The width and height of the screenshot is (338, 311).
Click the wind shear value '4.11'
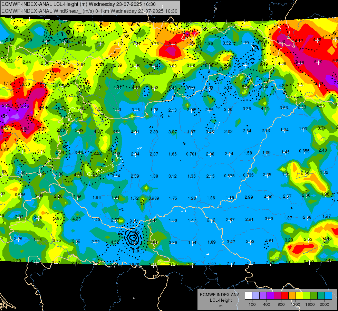click(265, 109)
